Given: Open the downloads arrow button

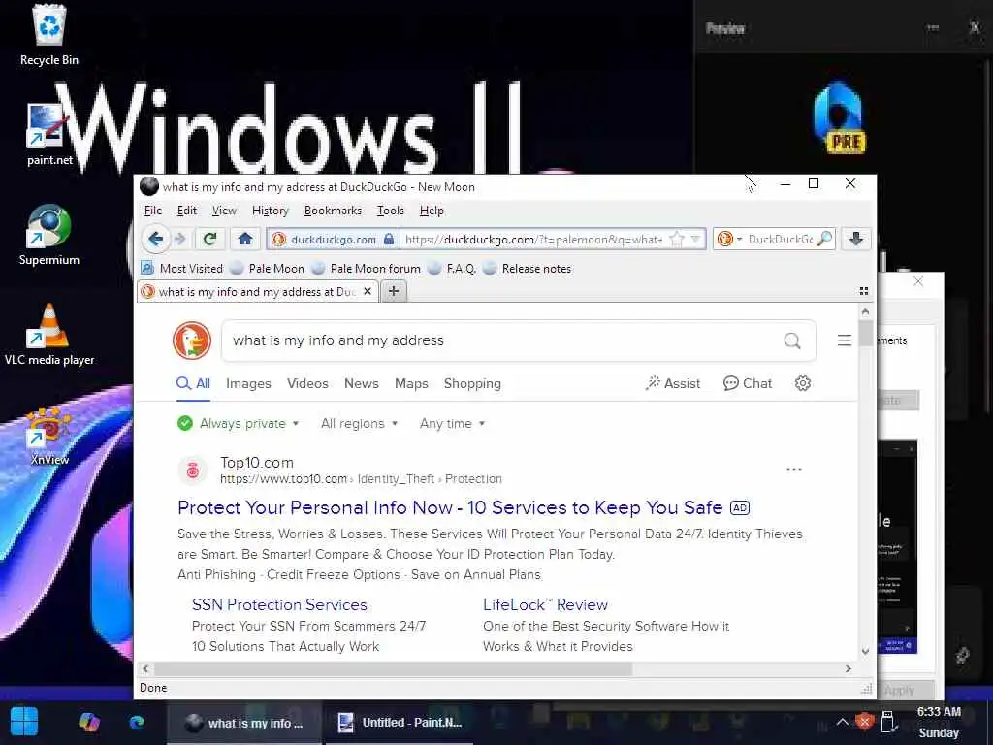Looking at the screenshot, I should pyautogui.click(x=855, y=239).
